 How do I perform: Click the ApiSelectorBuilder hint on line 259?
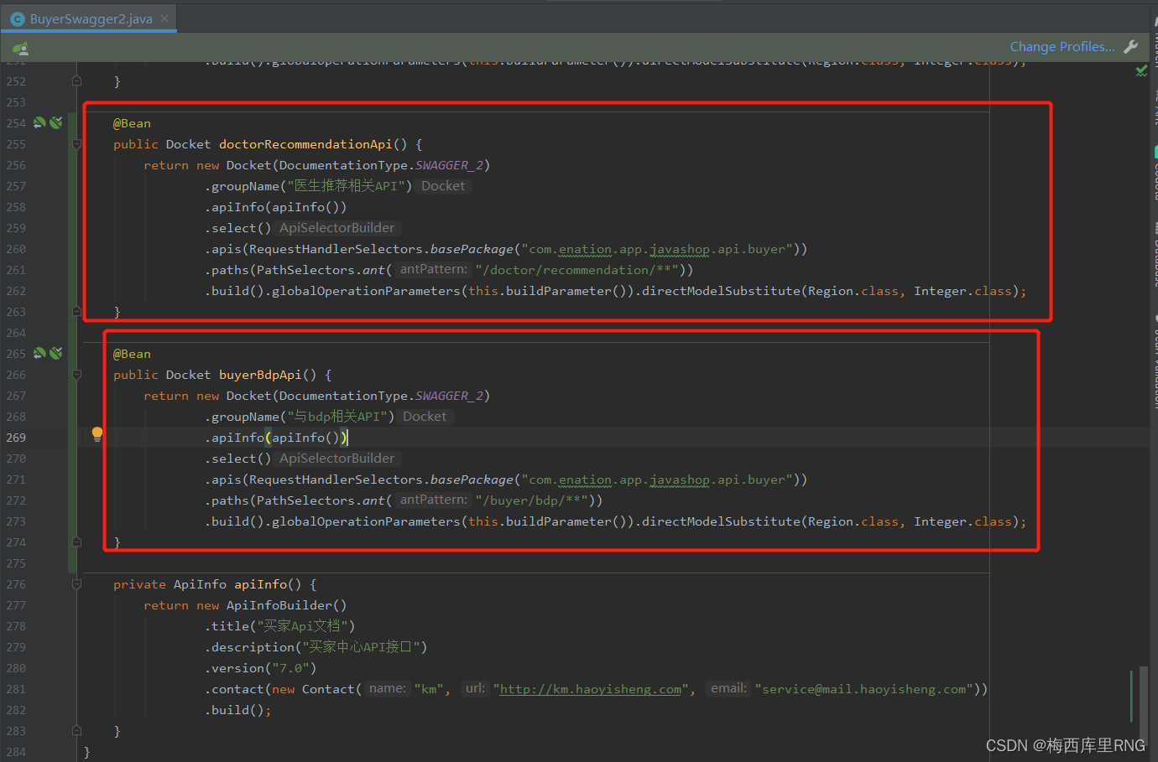point(337,228)
